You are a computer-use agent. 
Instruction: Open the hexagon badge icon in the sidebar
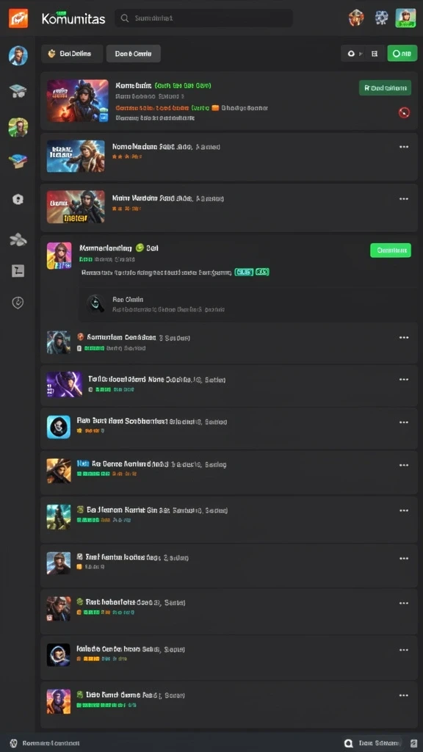click(18, 200)
